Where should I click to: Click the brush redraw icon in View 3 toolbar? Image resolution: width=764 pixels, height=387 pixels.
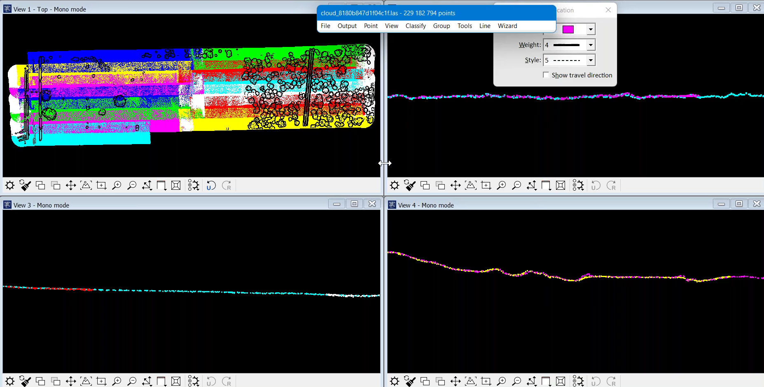click(25, 381)
